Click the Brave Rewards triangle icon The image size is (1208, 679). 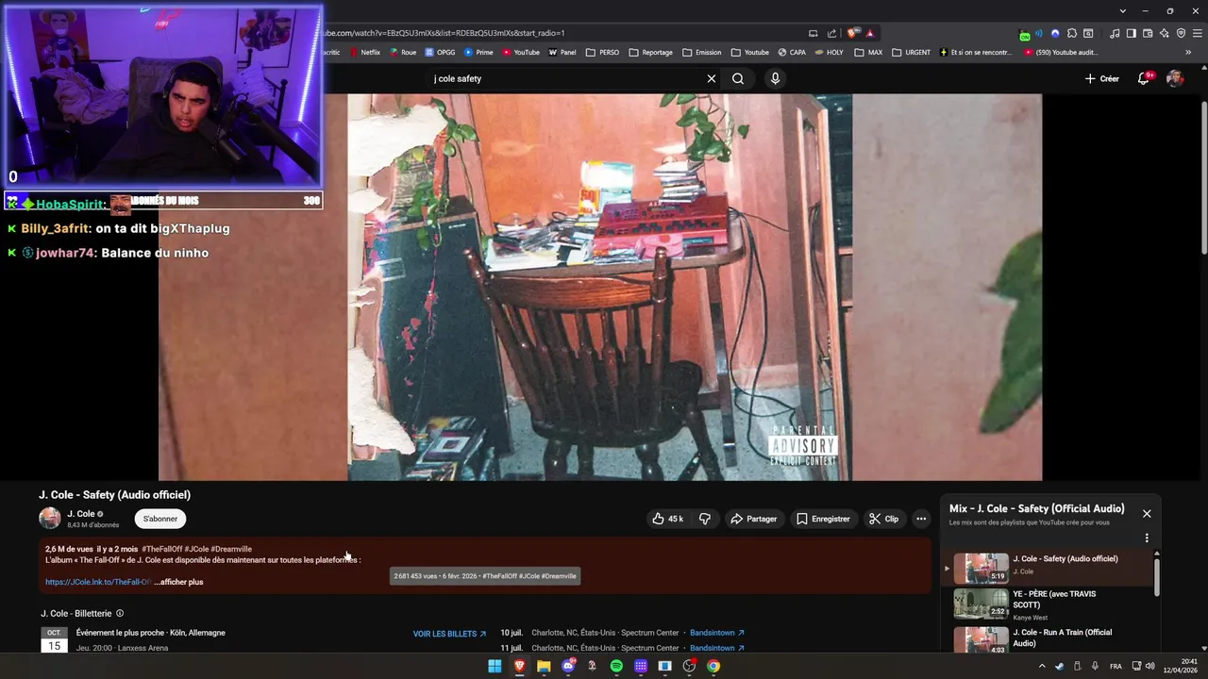870,33
